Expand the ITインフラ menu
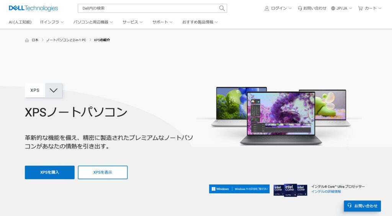This screenshot has width=392, height=216. (52, 22)
